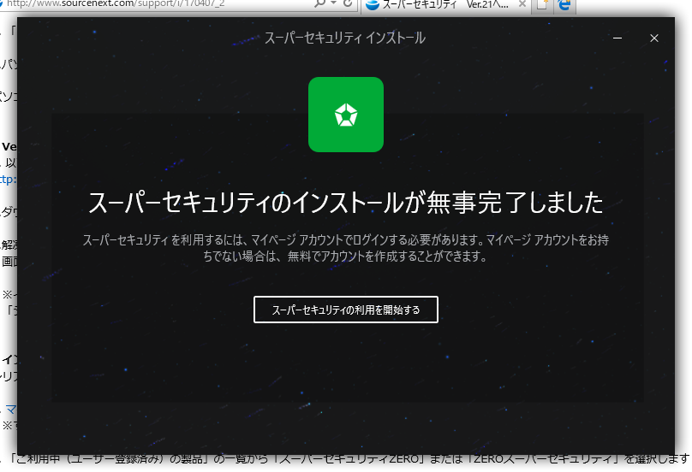Screen dimensions: 692x472
Task: Expand the address bar dropdown arrow
Action: (334, 3)
